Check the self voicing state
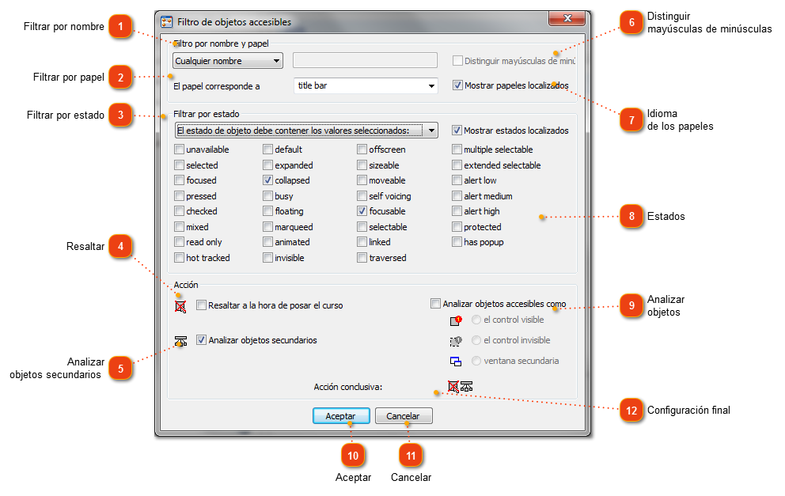Image resolution: width=785 pixels, height=496 pixels. pyautogui.click(x=362, y=195)
